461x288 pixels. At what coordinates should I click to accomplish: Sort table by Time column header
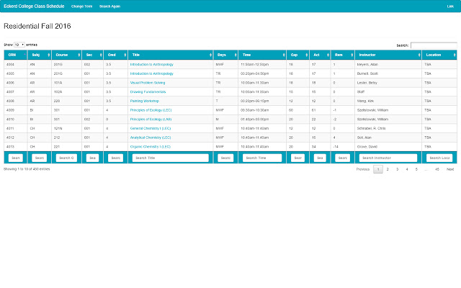click(262, 55)
